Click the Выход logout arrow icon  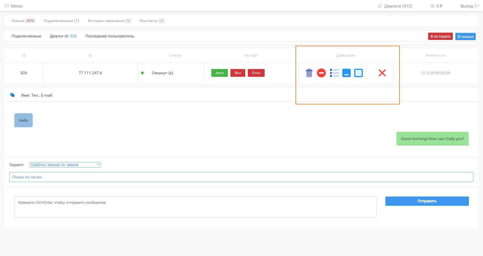476,6
